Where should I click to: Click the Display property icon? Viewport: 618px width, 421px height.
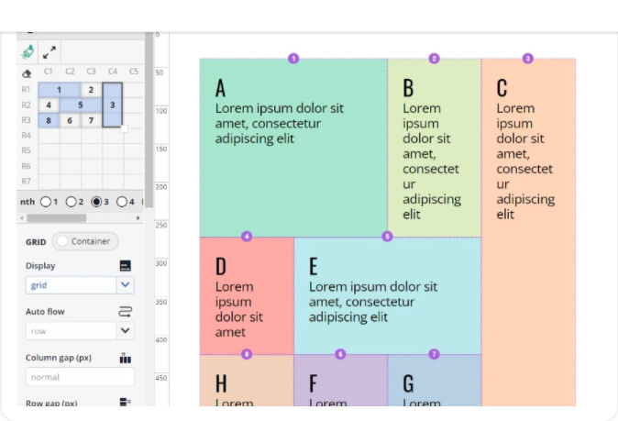[x=126, y=266]
